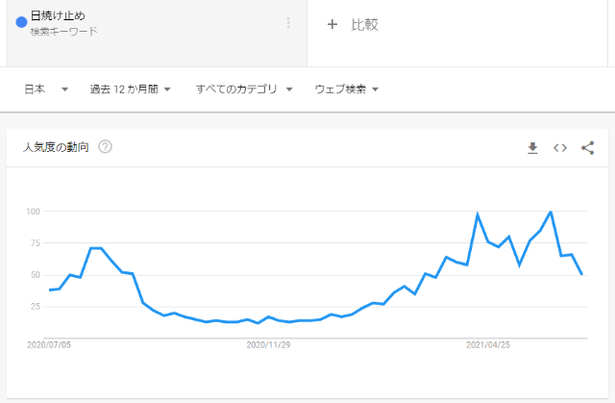Click the plus icon to add comparison
Image resolution: width=615 pixels, height=403 pixels.
(x=332, y=24)
